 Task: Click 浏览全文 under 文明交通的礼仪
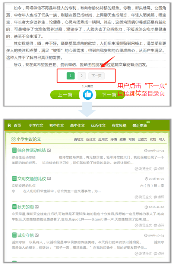143,197
